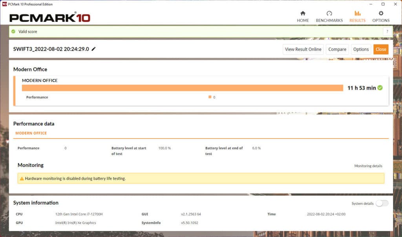This screenshot has width=402, height=237.
Task: Click the result title SWIFT3_2022-08-02 20:24:29.0
Action: coord(51,49)
